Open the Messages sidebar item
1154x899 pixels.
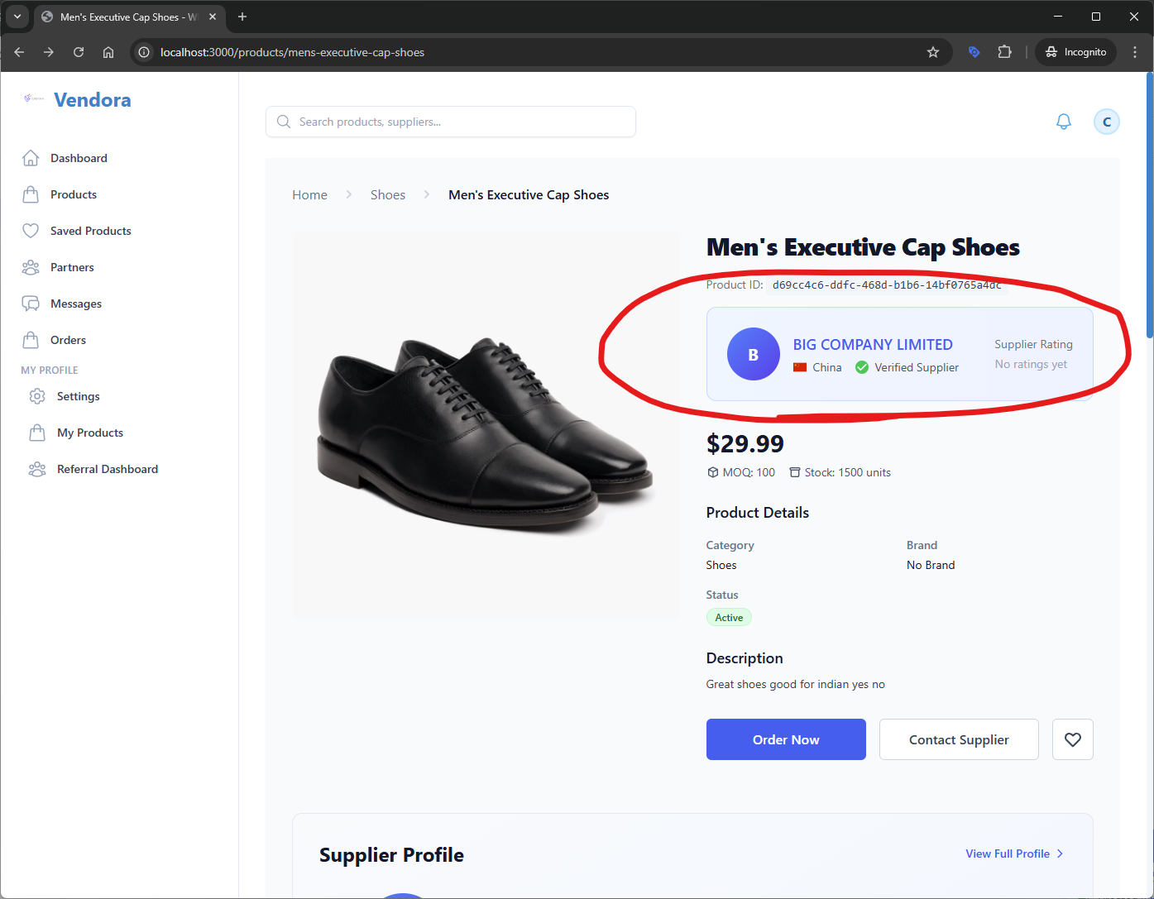coord(75,304)
